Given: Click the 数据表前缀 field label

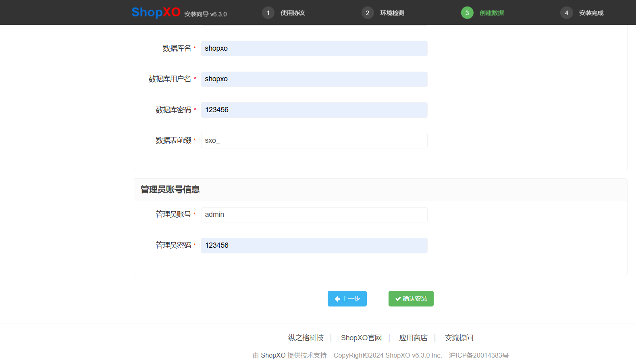Looking at the screenshot, I should (x=173, y=140).
